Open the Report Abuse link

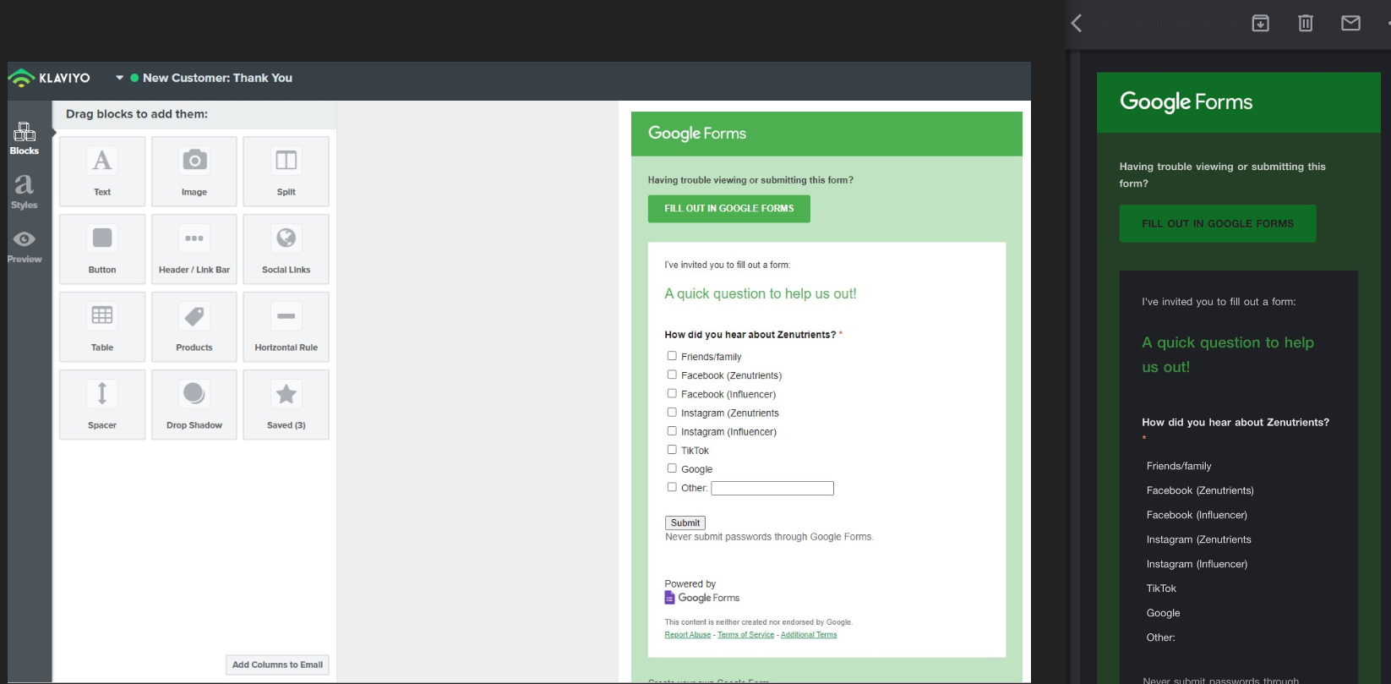[687, 635]
